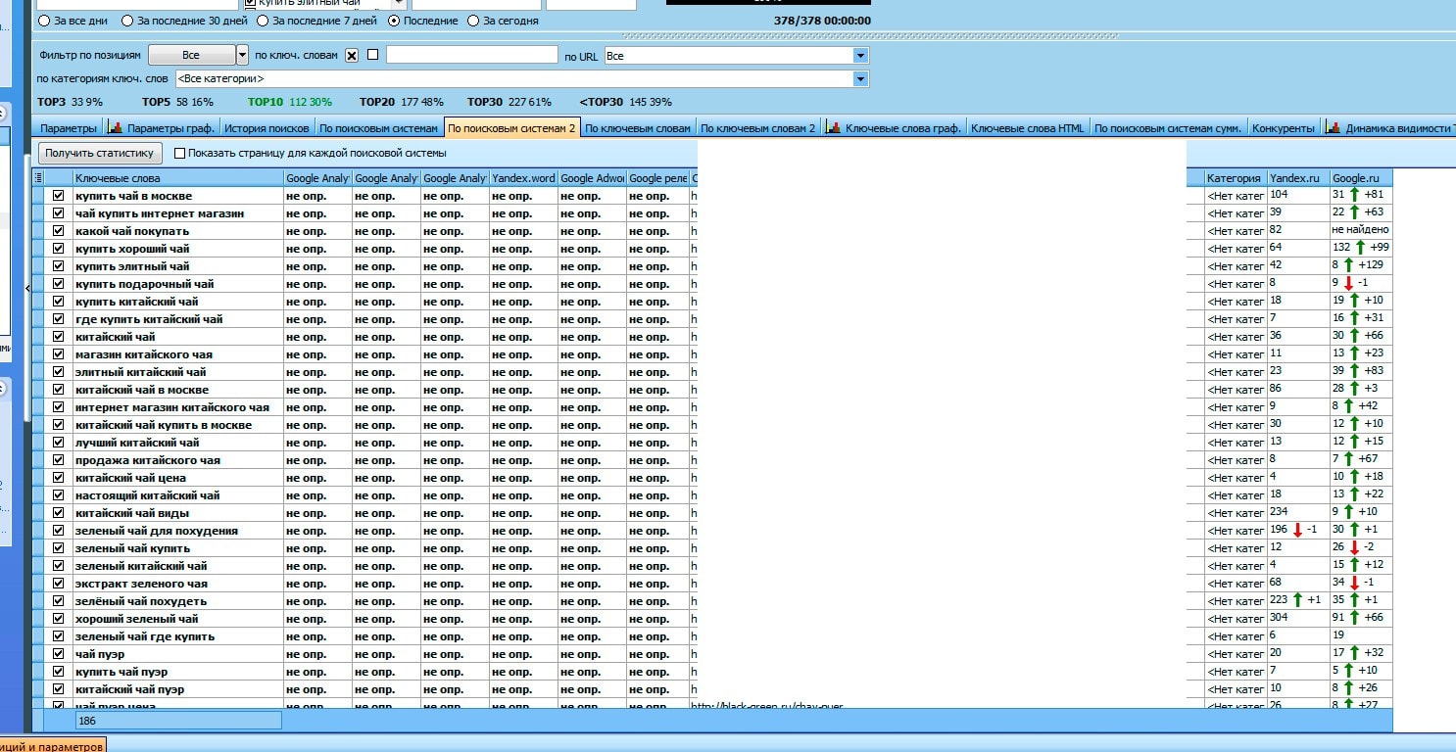Open the position filter Все dropdown arrow

click(x=242, y=56)
